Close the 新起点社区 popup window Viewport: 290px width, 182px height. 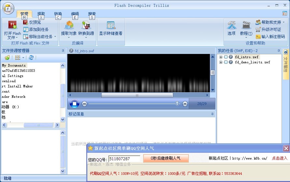click(x=286, y=148)
